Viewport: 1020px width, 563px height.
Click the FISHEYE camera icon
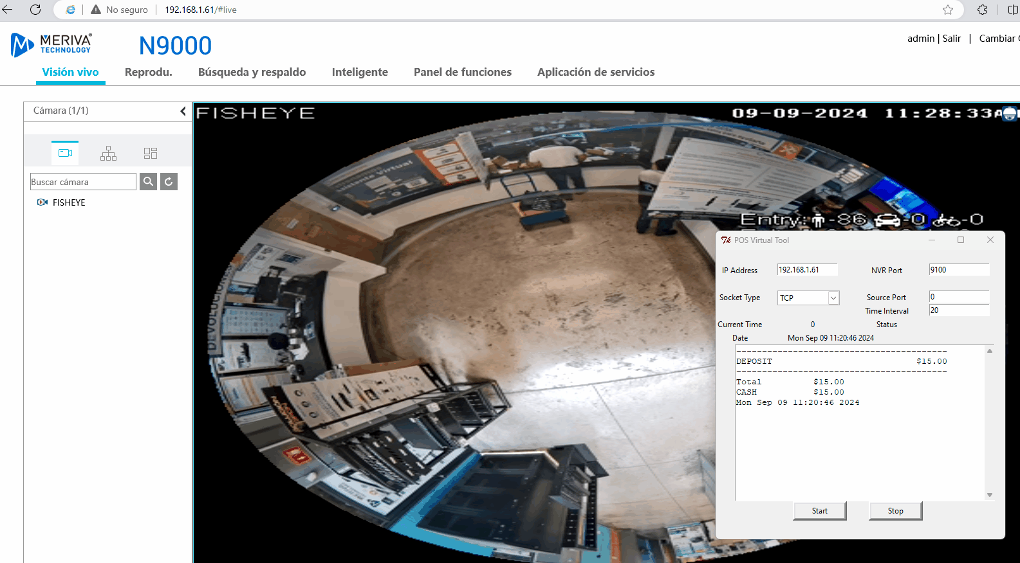coord(42,202)
